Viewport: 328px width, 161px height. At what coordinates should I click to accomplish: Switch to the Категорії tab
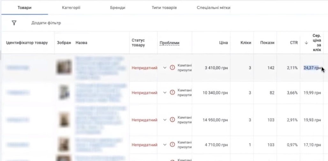point(71,8)
